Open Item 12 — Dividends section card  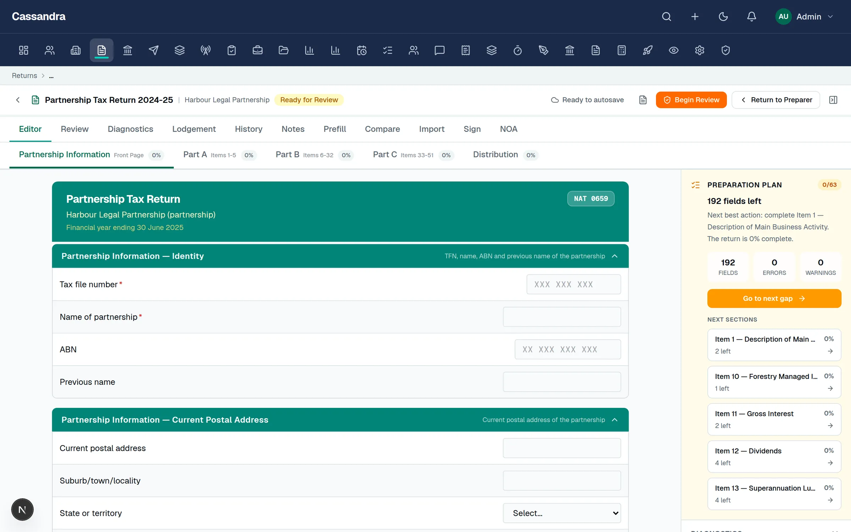point(774,456)
